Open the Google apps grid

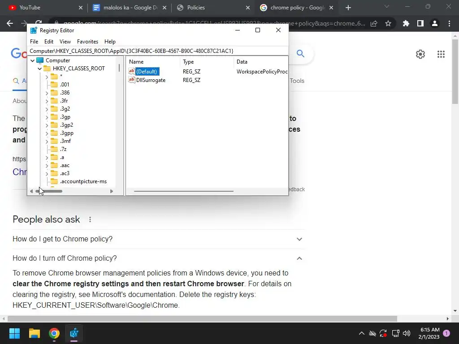[x=441, y=54]
